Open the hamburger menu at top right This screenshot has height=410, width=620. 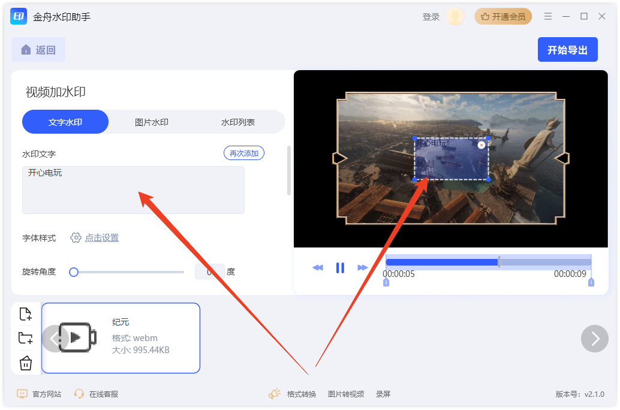click(x=547, y=16)
